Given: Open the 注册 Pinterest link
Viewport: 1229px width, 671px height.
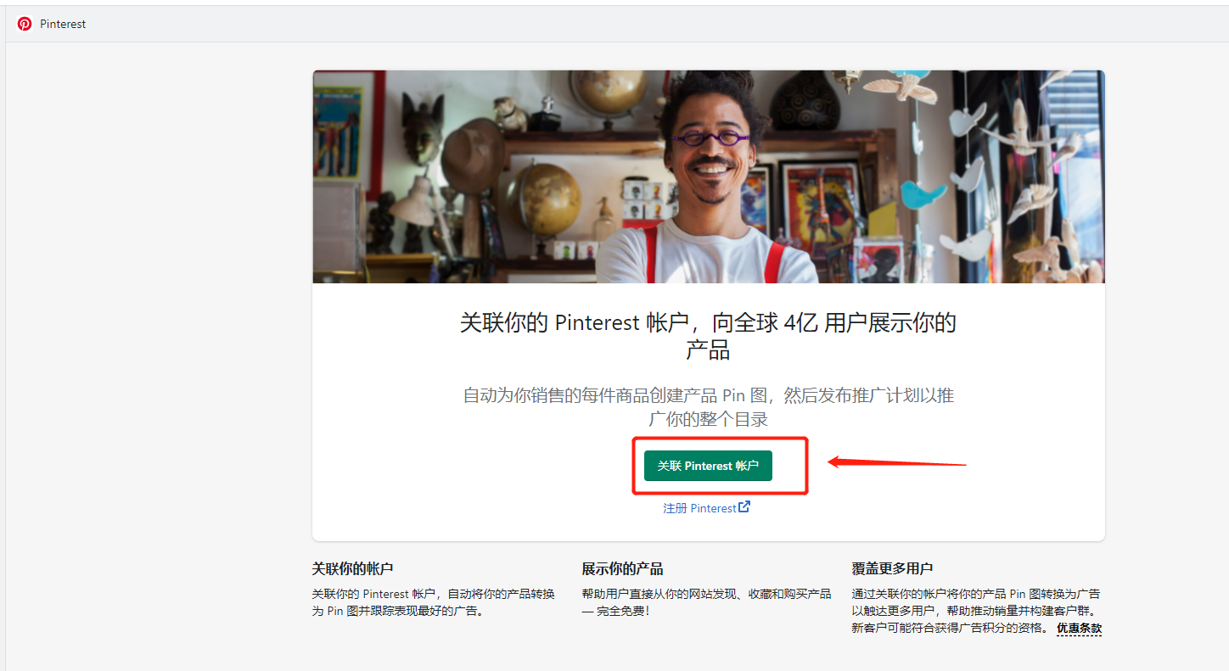Looking at the screenshot, I should tap(699, 508).
